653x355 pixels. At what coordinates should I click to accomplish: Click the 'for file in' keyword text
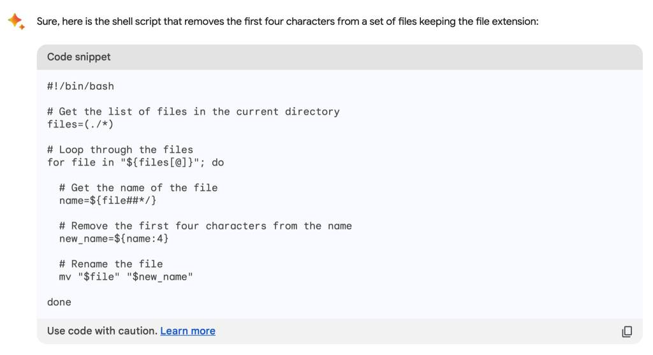click(x=80, y=163)
